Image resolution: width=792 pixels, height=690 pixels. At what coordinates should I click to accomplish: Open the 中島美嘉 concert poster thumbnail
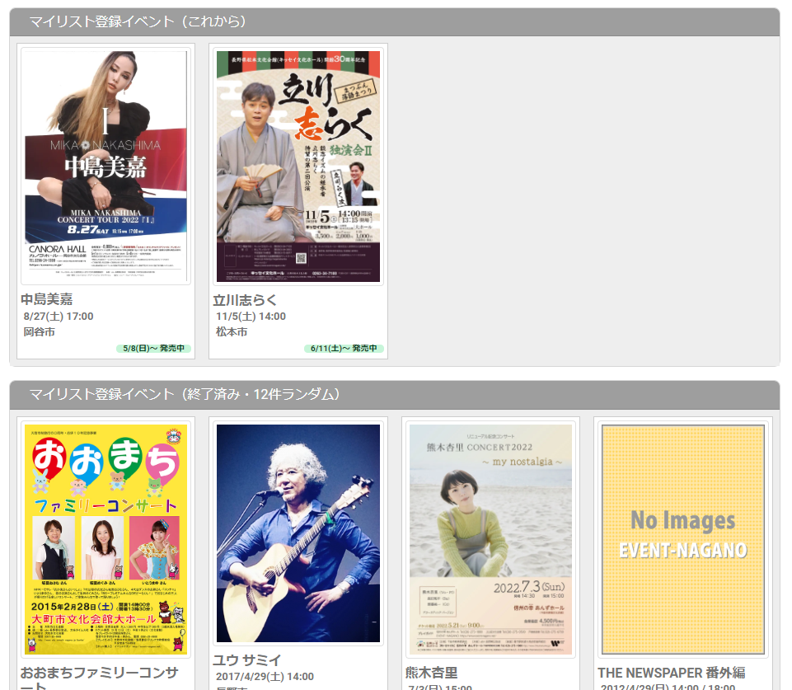105,167
